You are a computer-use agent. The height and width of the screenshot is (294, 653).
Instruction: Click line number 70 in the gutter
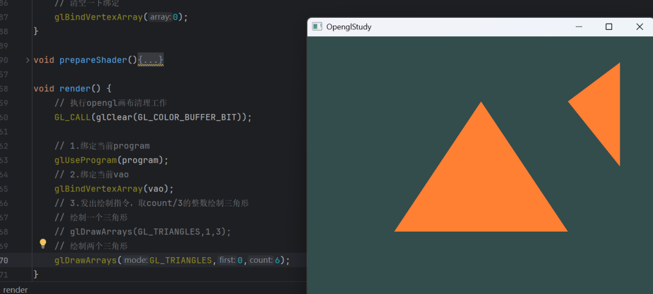[x=4, y=260]
